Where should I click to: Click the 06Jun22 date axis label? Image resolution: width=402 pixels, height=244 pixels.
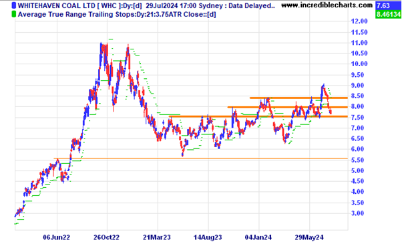click(x=56, y=237)
